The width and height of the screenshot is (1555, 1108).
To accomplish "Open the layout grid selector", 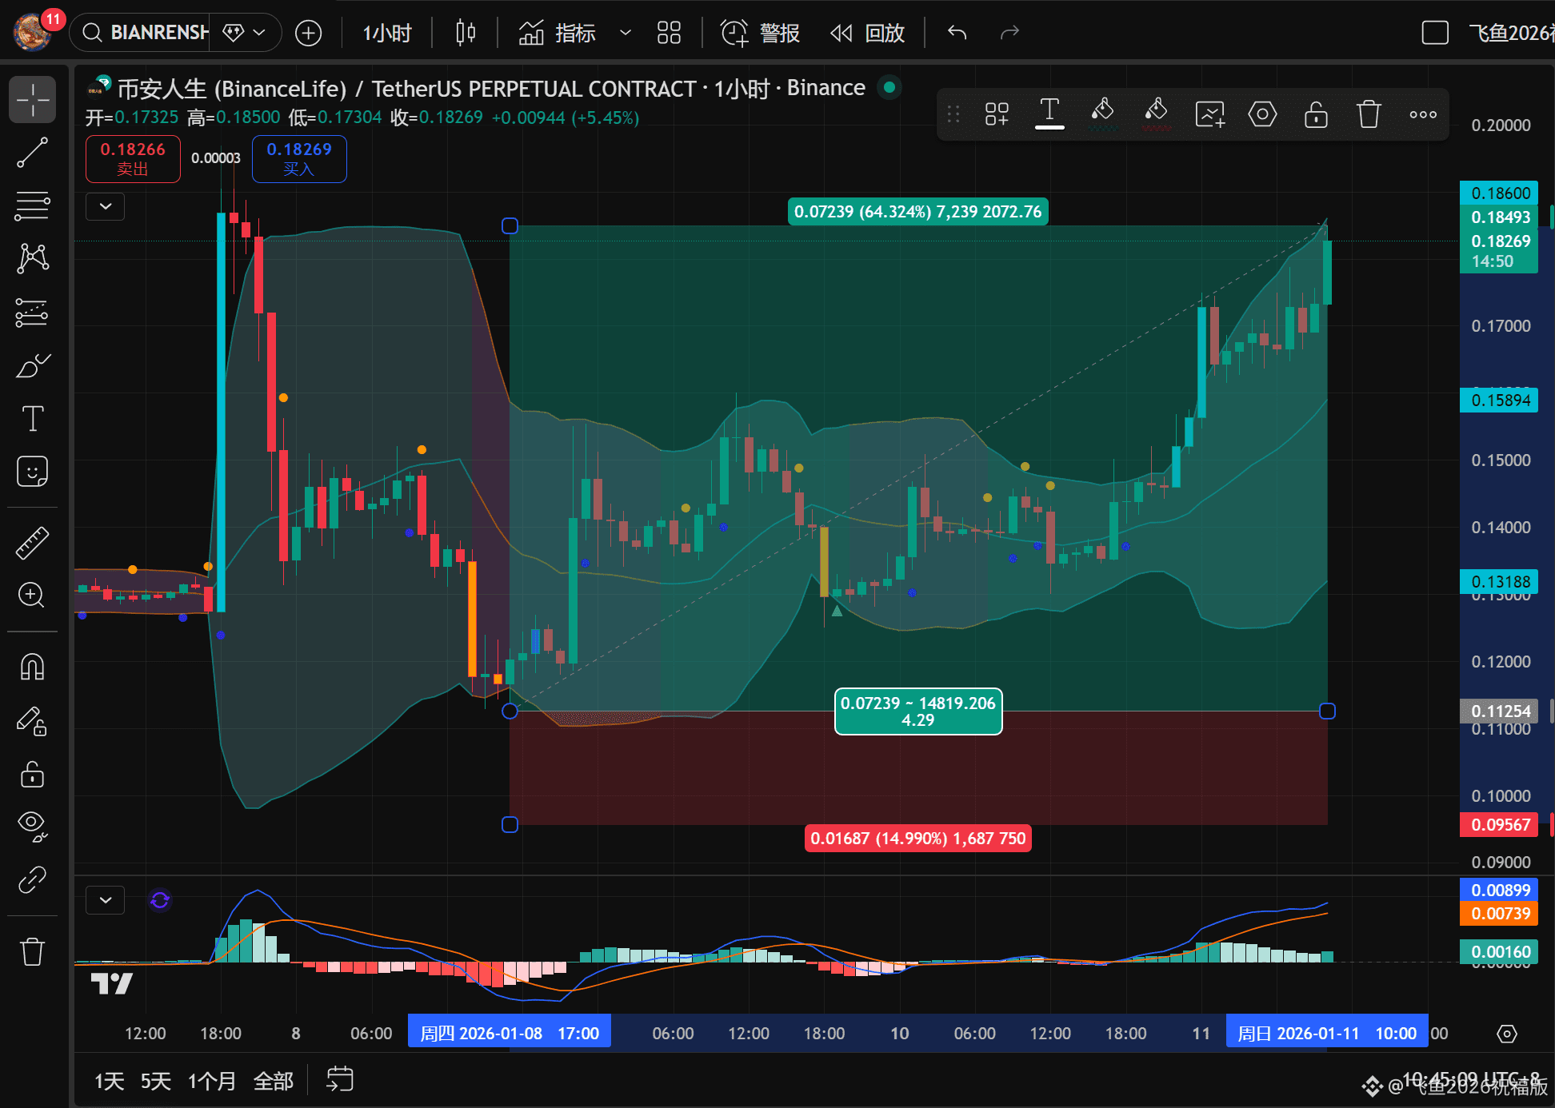I will (x=669, y=33).
